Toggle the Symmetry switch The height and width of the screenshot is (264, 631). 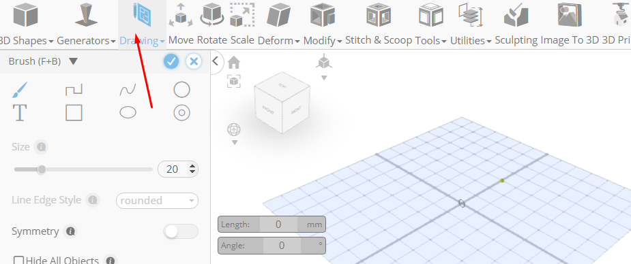(181, 231)
